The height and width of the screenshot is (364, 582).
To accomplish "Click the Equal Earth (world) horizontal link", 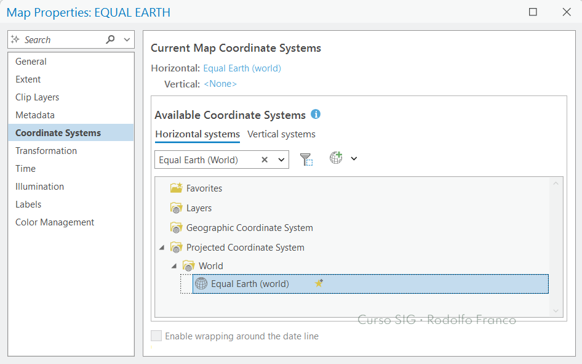I will click(x=242, y=68).
